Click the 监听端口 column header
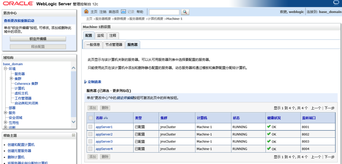The image size is (342, 164). 309,118
